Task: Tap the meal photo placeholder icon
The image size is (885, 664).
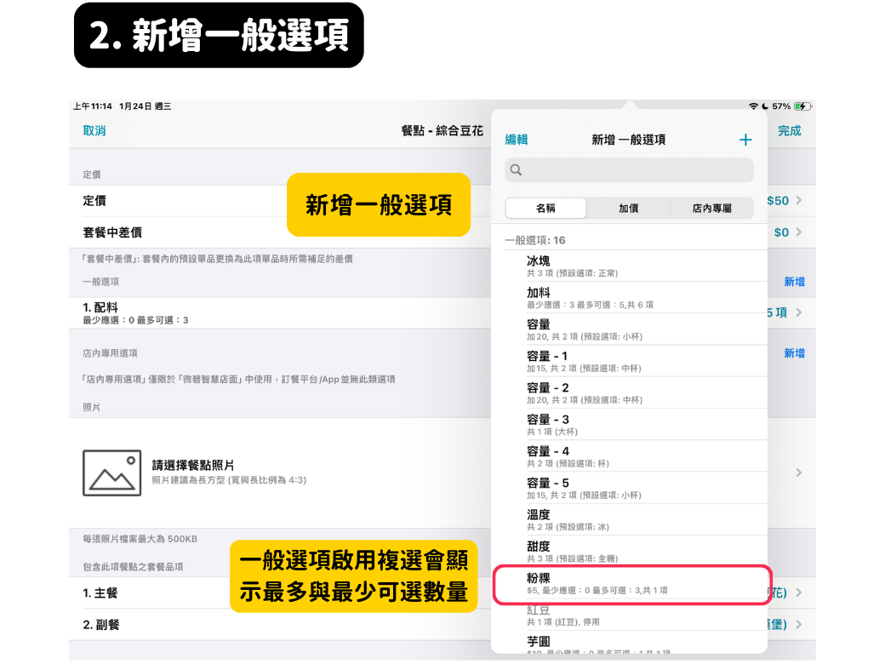Action: point(111,472)
